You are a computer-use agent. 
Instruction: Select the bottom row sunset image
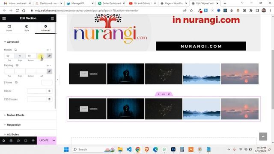(x=240, y=109)
